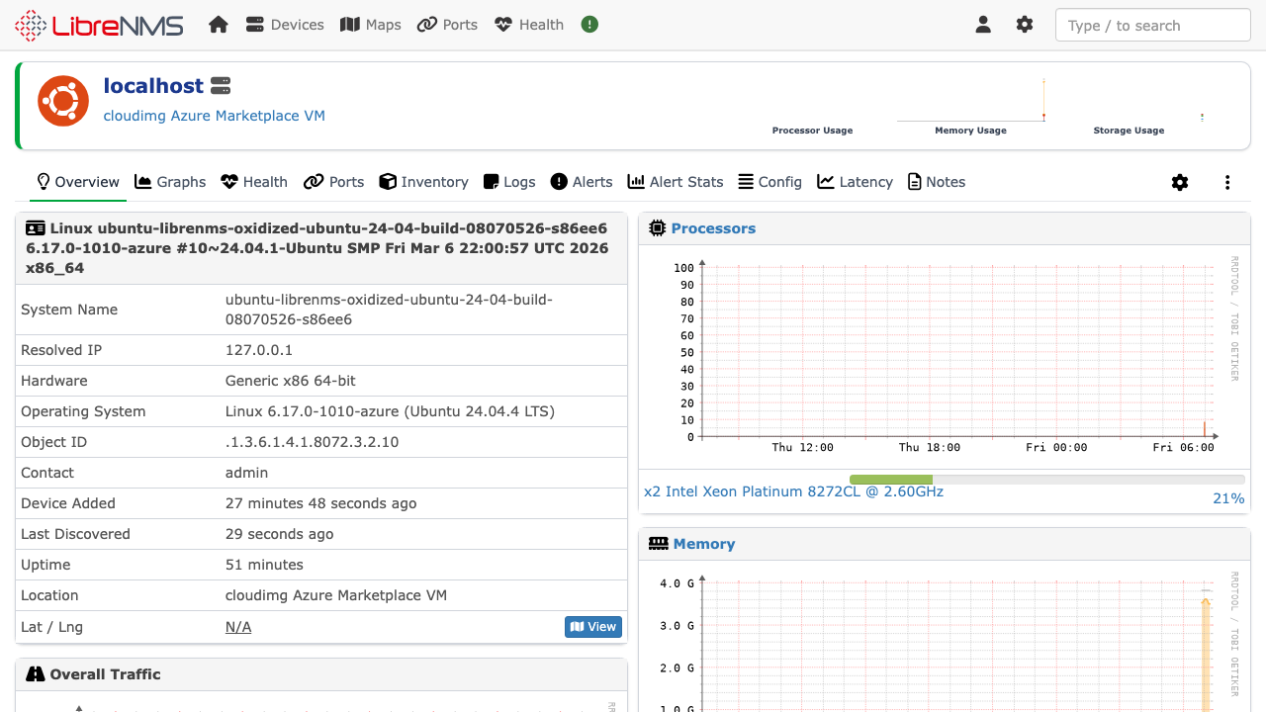Screen dimensions: 1266x712
Task: Click the server icon beside localhost
Action: [x=221, y=86]
